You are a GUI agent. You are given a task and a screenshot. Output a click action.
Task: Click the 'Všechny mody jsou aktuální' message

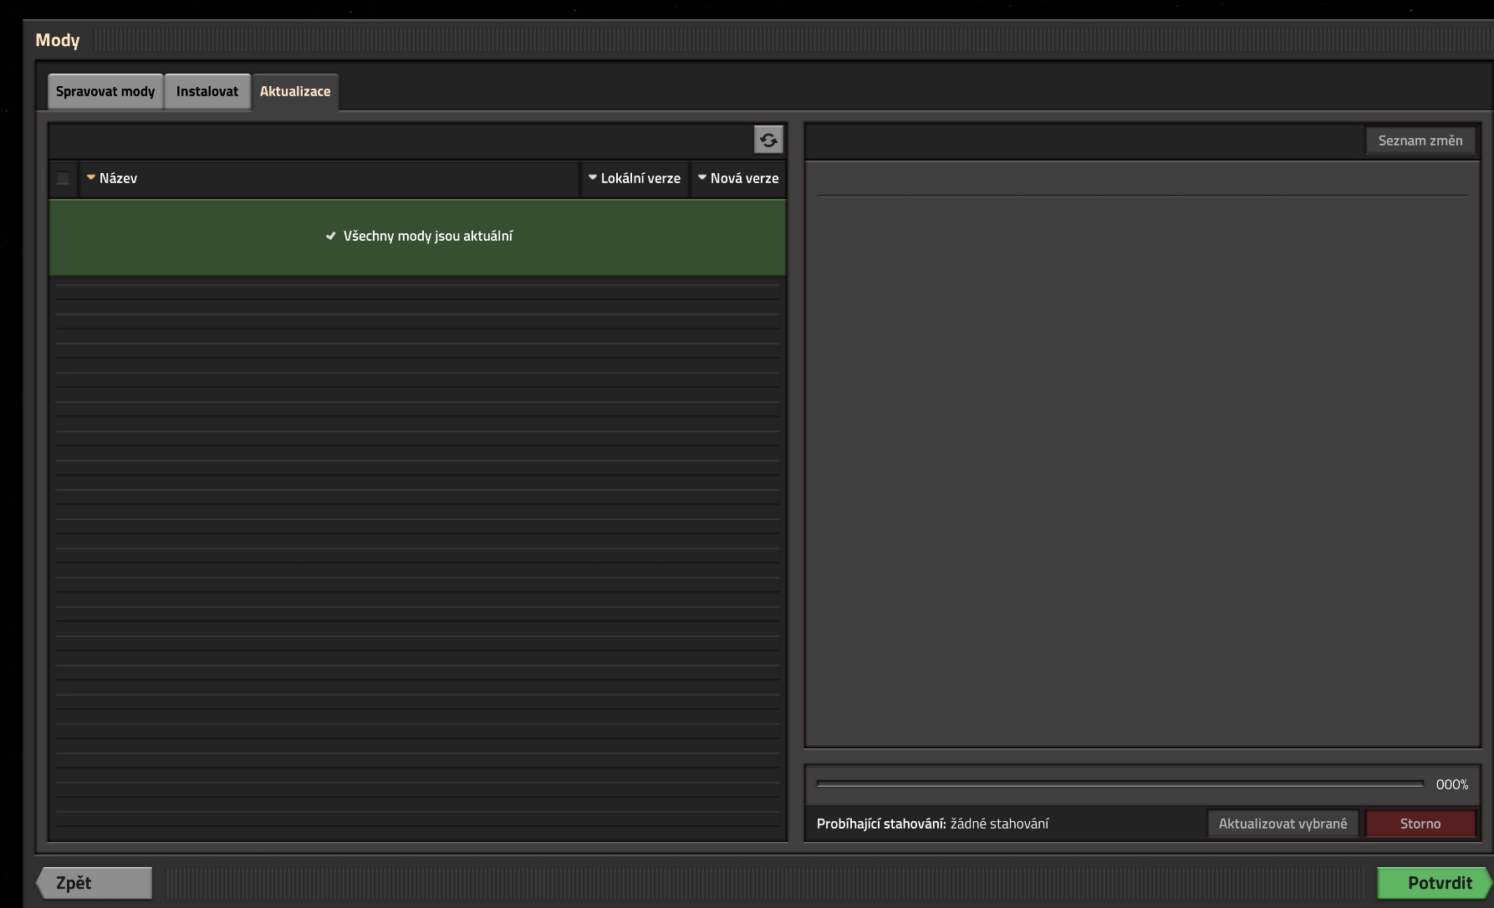point(427,237)
